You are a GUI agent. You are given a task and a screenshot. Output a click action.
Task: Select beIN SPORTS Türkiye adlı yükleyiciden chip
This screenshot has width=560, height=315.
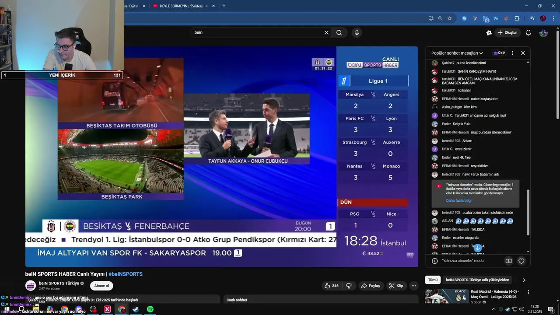click(x=477, y=280)
